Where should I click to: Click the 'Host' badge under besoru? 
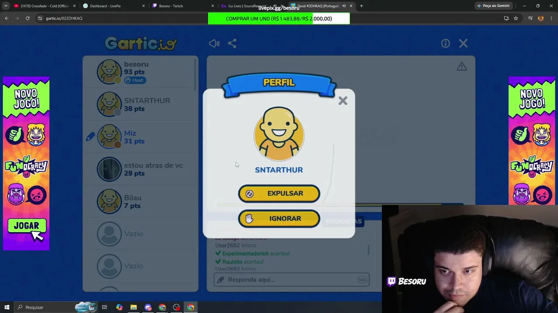tap(135, 80)
